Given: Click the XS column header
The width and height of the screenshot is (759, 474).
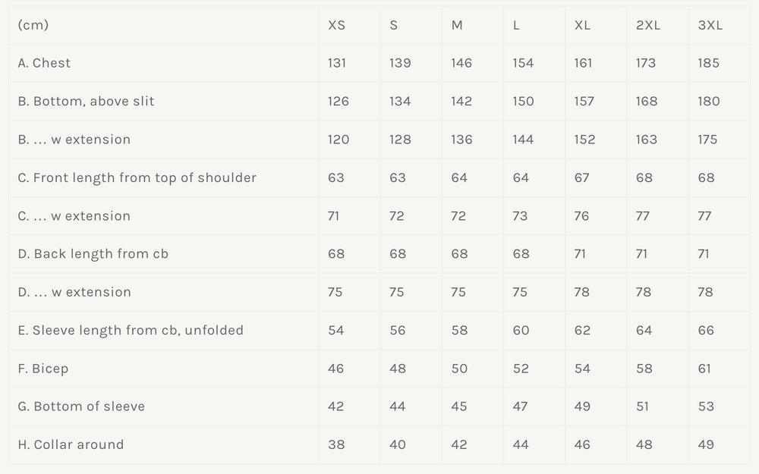Looking at the screenshot, I should 336,25.
